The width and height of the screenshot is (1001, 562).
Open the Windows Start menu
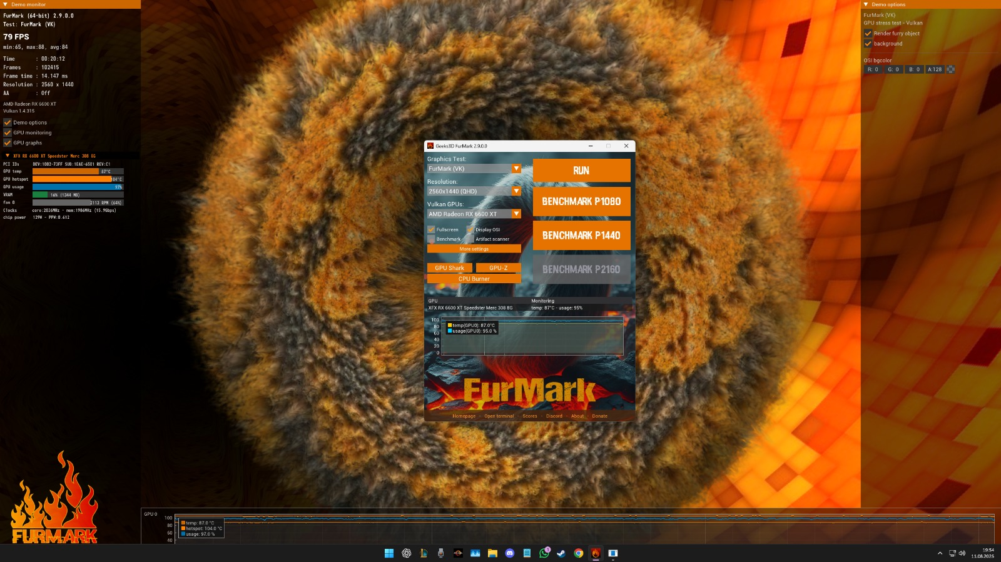coord(389,553)
